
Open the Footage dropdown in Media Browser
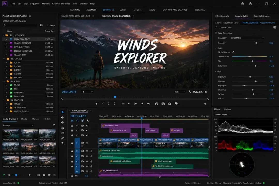click(x=18, y=125)
